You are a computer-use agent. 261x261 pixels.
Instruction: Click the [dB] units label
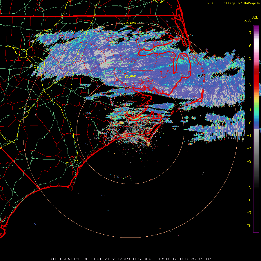(x=247, y=20)
